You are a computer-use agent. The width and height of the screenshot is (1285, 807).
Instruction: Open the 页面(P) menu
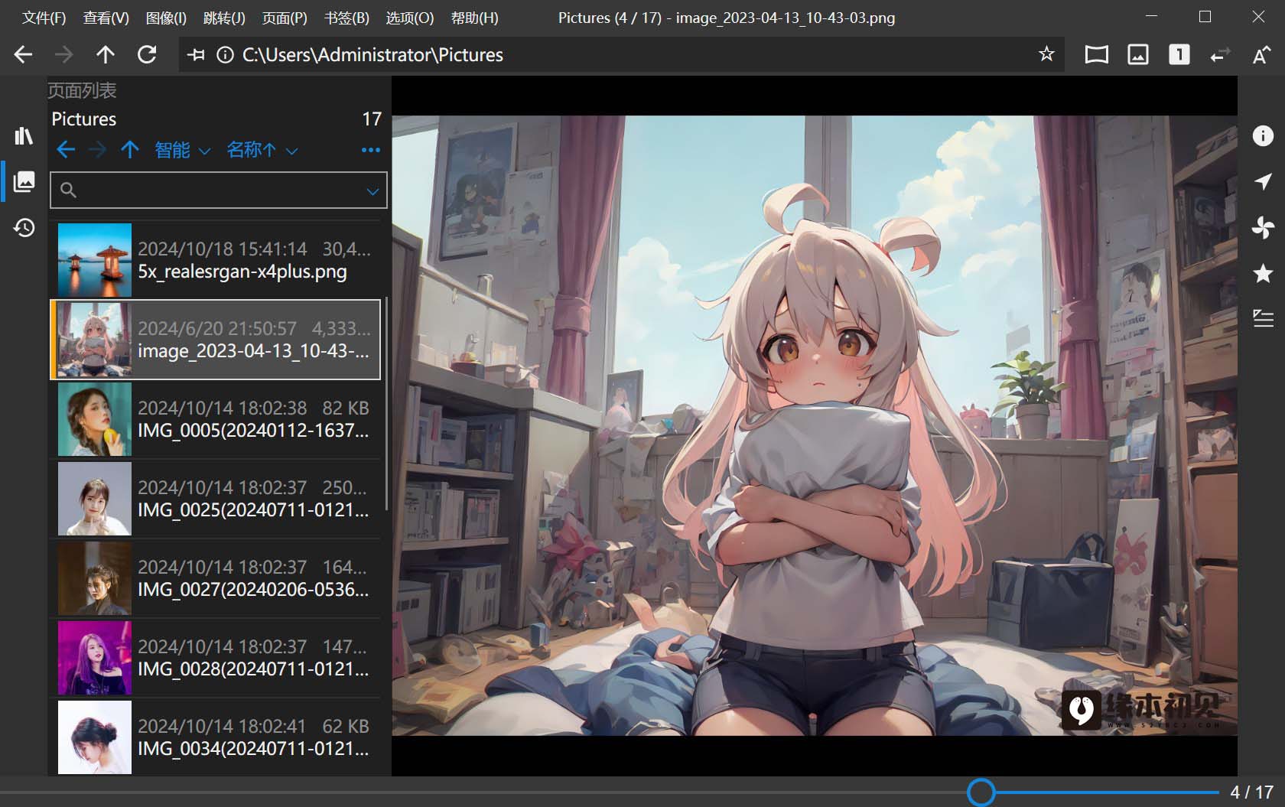285,18
